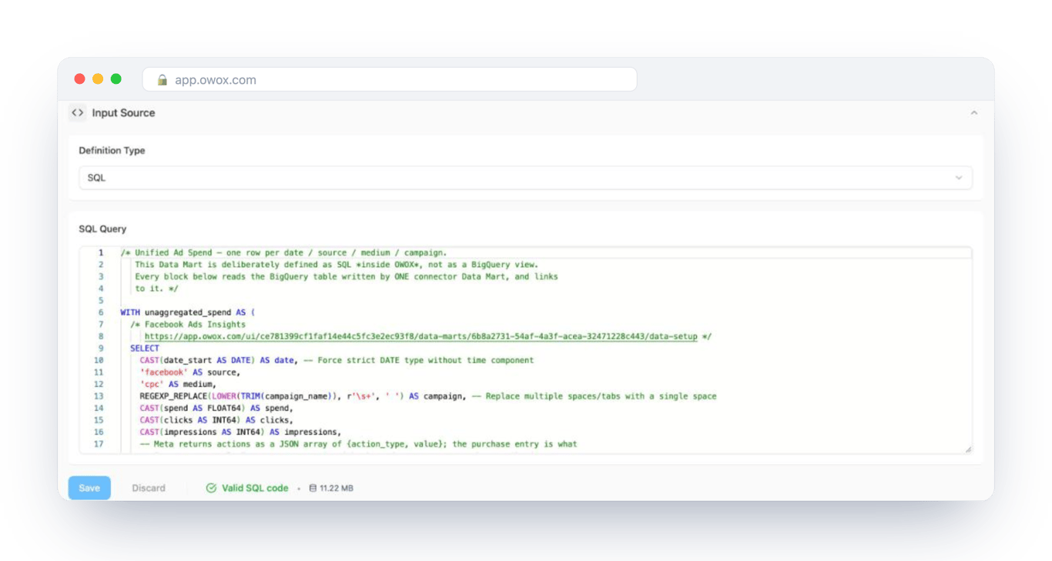
Task: Click the browser address bar app.owox.com
Action: [x=390, y=79]
